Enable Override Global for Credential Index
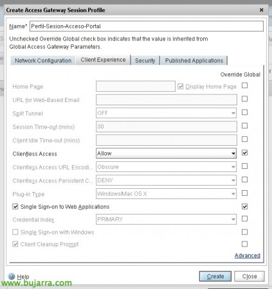 244,218
